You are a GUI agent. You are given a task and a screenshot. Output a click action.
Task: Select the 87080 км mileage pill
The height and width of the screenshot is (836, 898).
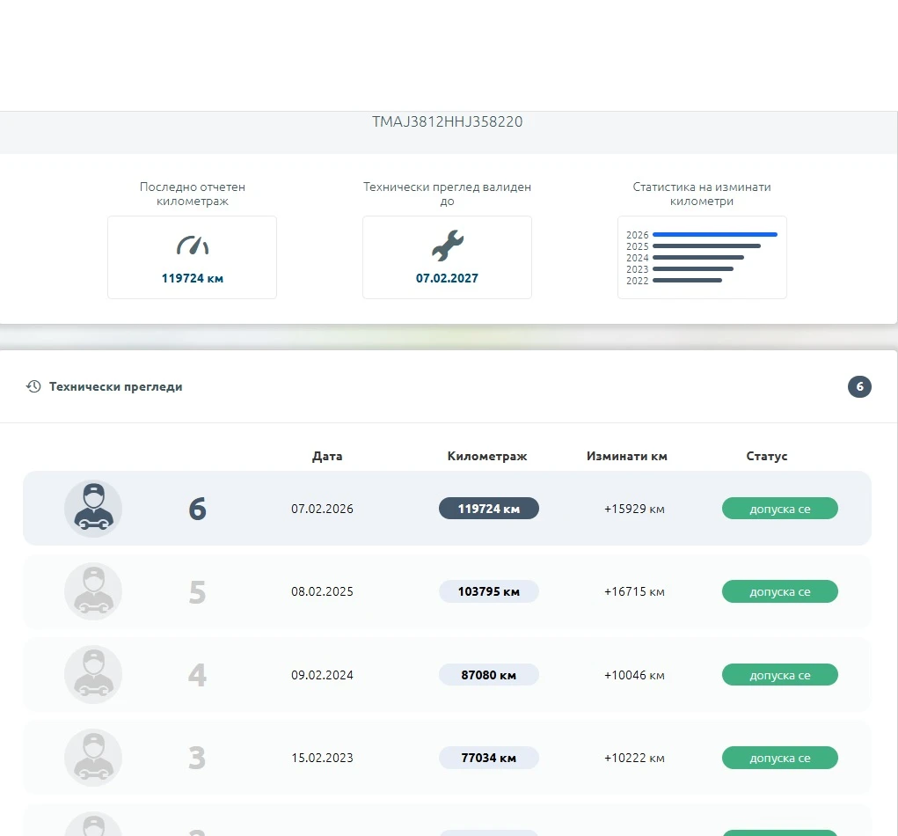pyautogui.click(x=488, y=674)
